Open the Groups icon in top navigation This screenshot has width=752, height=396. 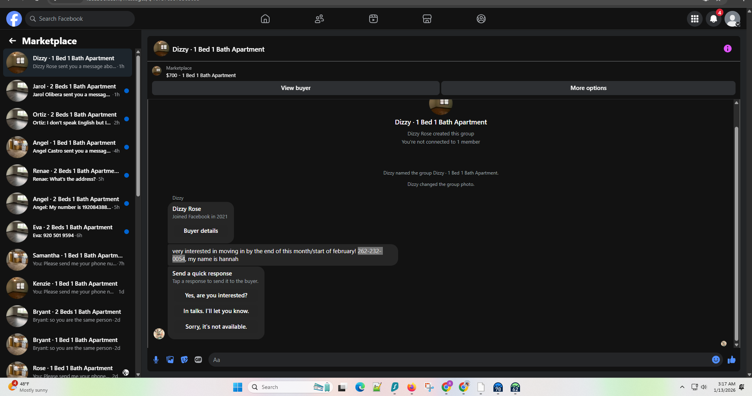point(481,19)
